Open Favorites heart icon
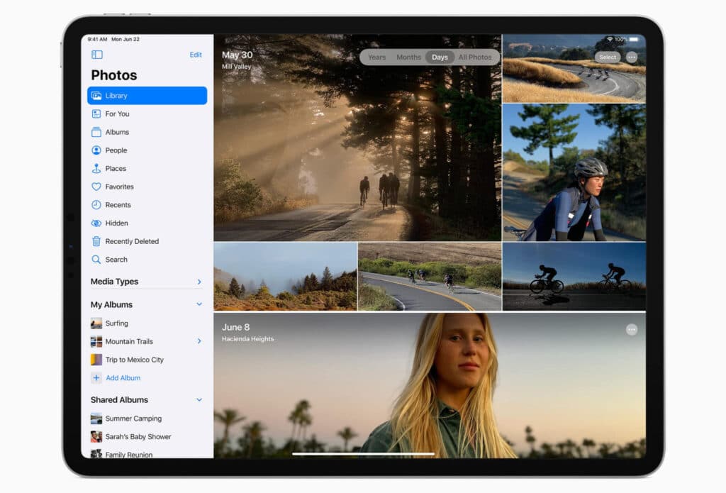The width and height of the screenshot is (726, 493). (x=96, y=187)
